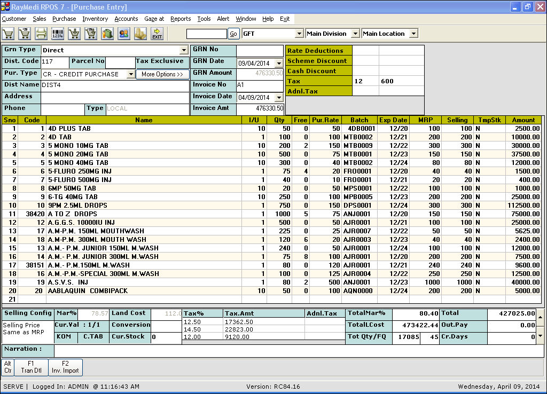
Task: Click the green book with person icon
Action: point(107,34)
